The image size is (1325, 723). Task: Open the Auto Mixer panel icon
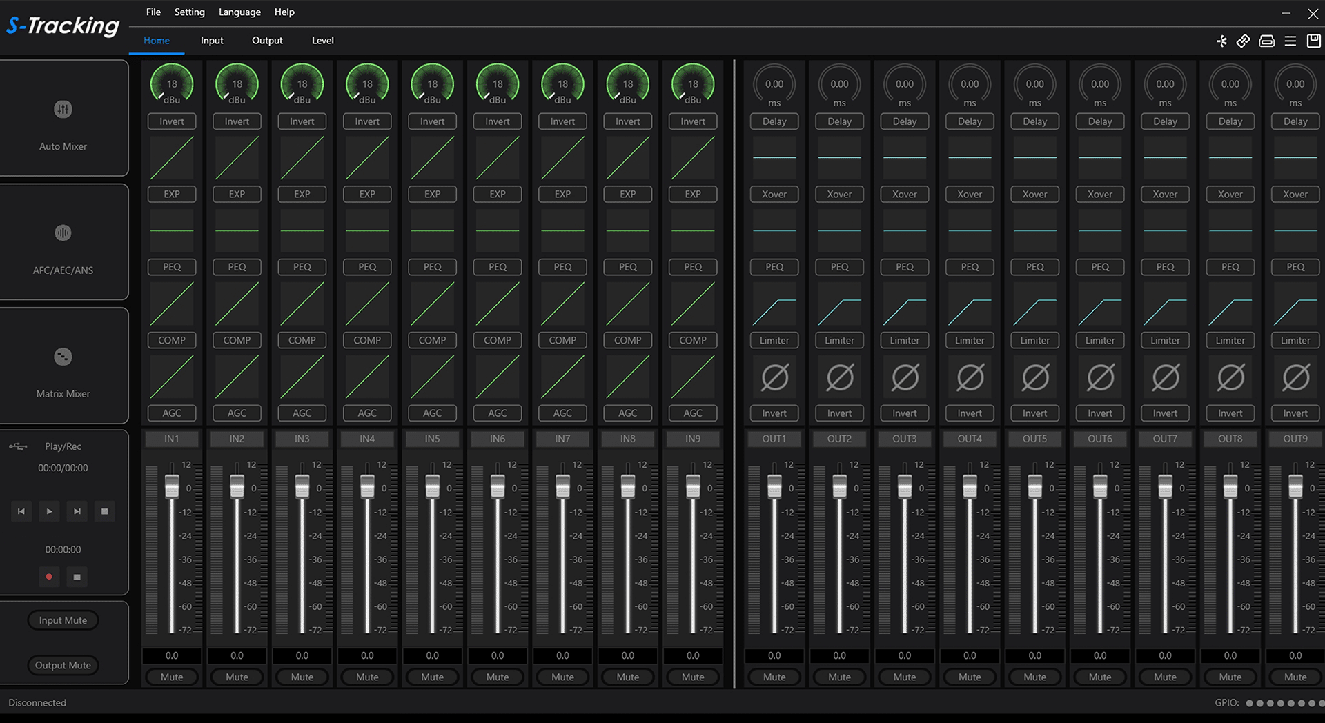pos(63,110)
